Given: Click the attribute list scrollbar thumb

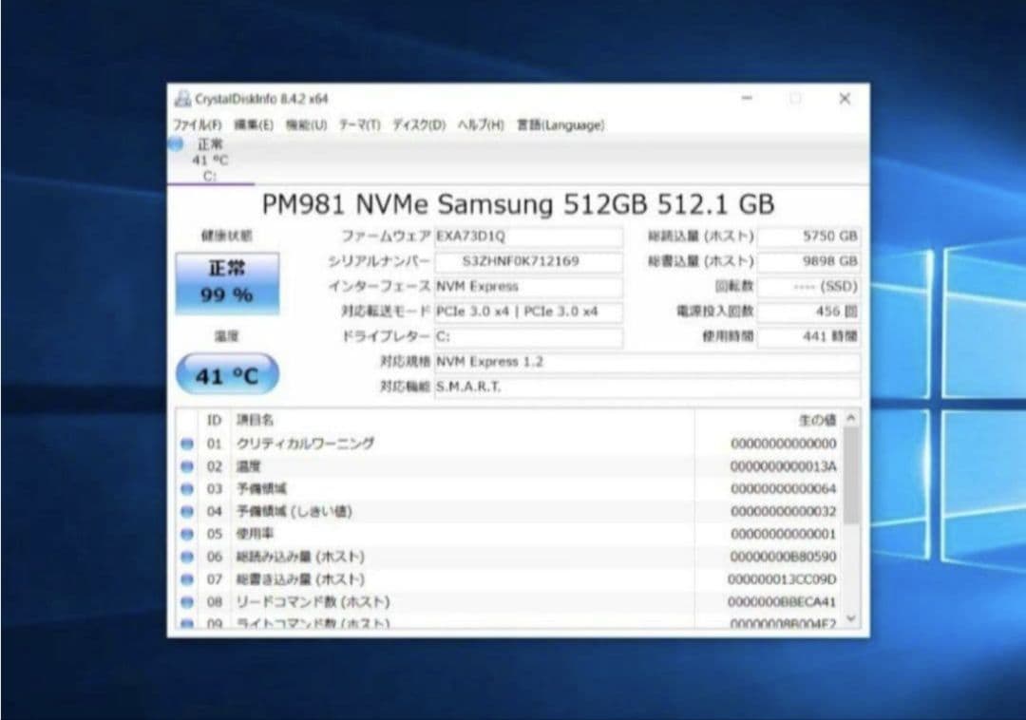Looking at the screenshot, I should coord(850,476).
